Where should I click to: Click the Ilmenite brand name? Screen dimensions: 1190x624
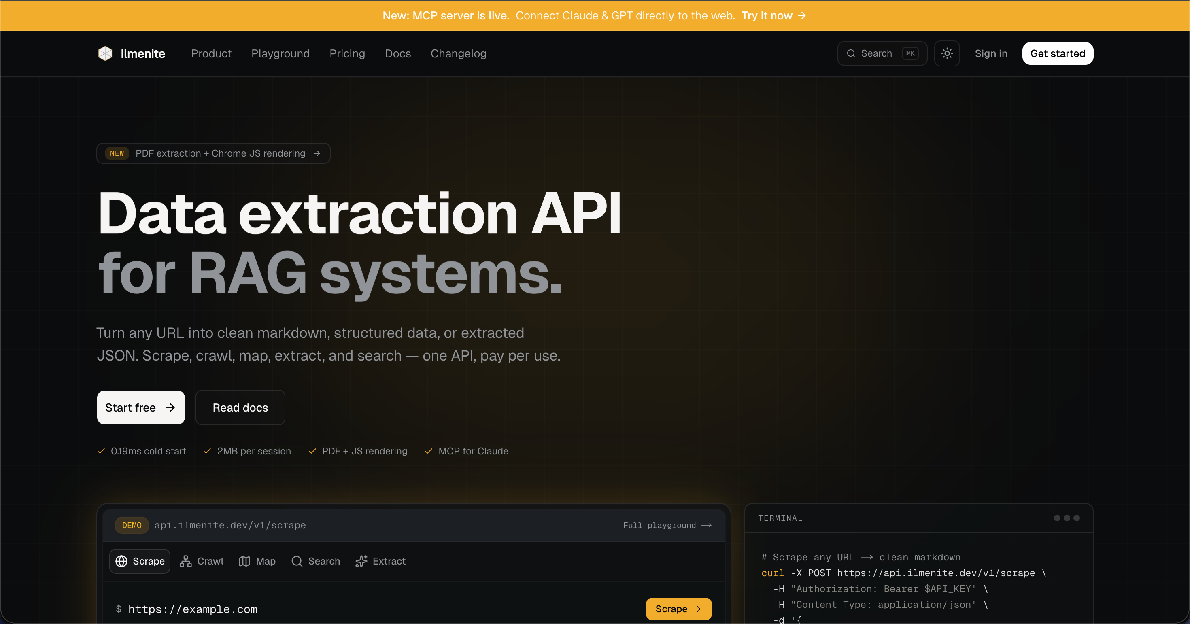143,53
